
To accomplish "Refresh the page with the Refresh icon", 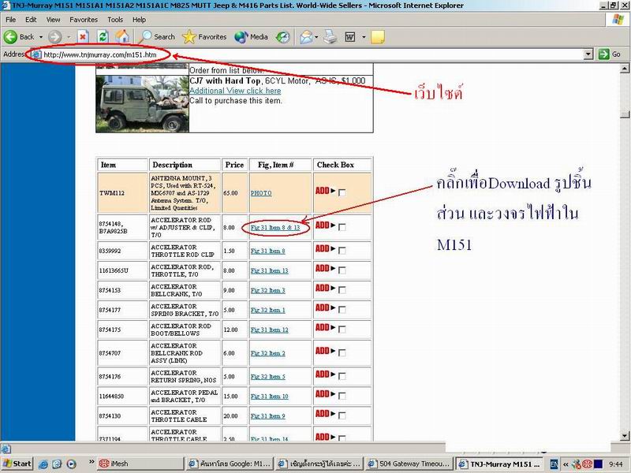I will tap(103, 36).
